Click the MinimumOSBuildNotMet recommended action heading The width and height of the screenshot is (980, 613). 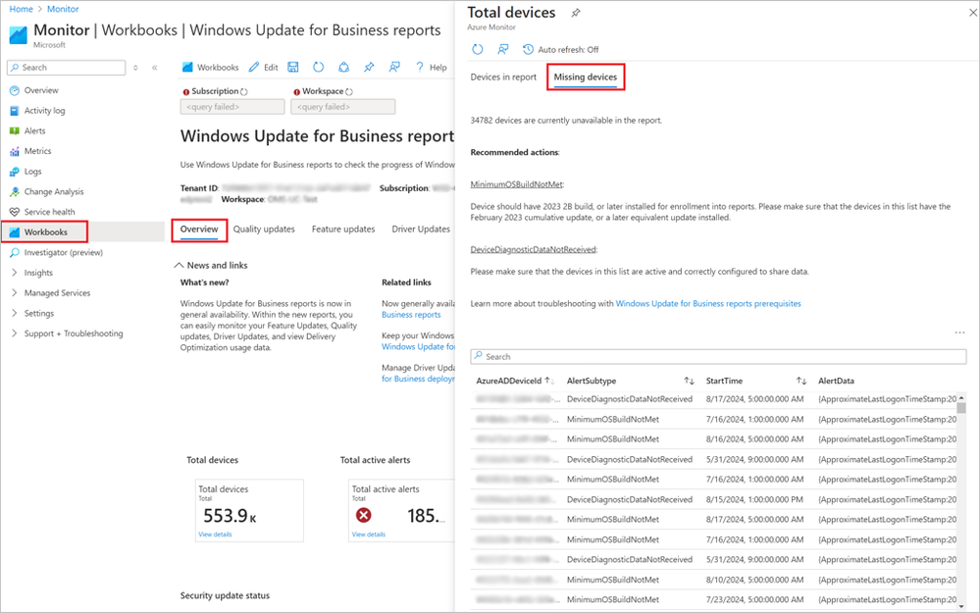(517, 184)
